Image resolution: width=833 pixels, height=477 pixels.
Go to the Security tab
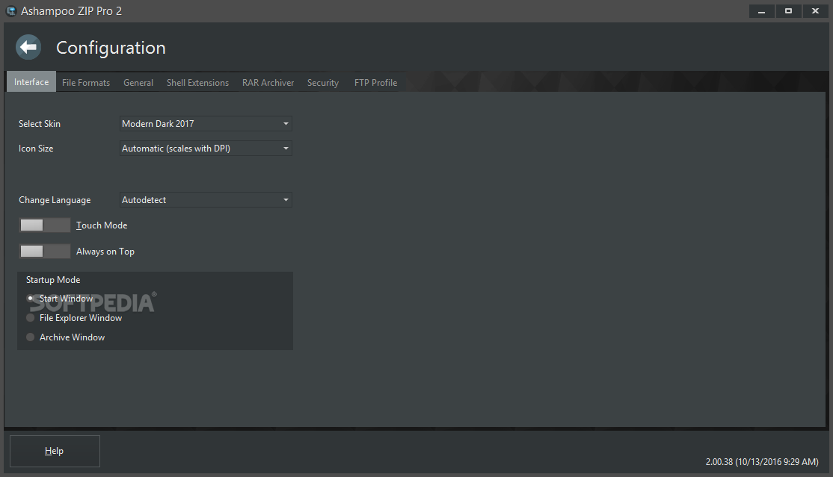(322, 82)
